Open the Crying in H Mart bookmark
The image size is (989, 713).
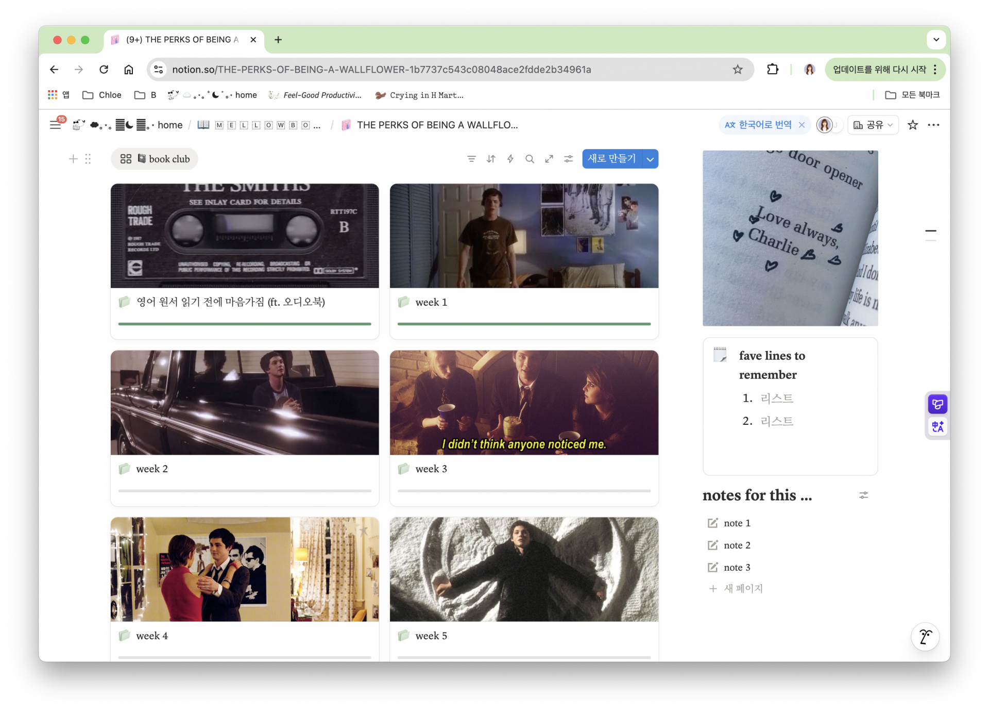(419, 95)
